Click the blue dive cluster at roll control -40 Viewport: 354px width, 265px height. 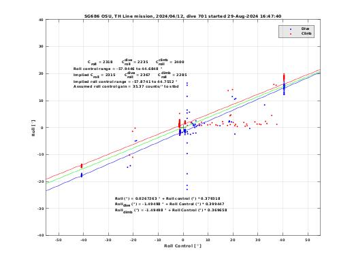[82, 175]
